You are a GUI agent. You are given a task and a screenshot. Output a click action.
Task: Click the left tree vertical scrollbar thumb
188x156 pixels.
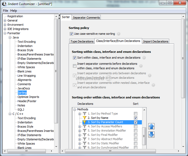(x=56, y=71)
